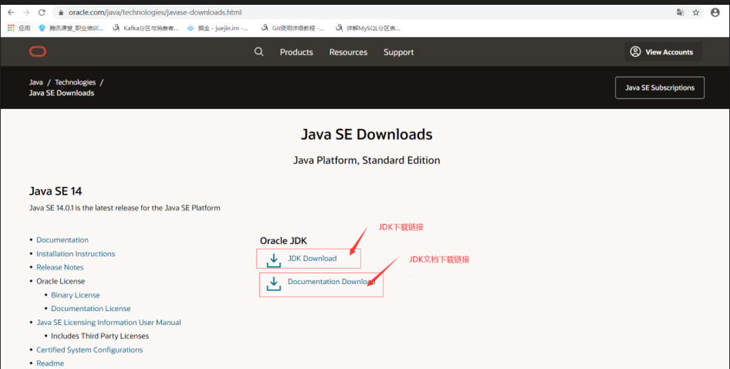Viewport: 730px width, 369px height.
Task: Click the browser forward arrow
Action: click(26, 12)
